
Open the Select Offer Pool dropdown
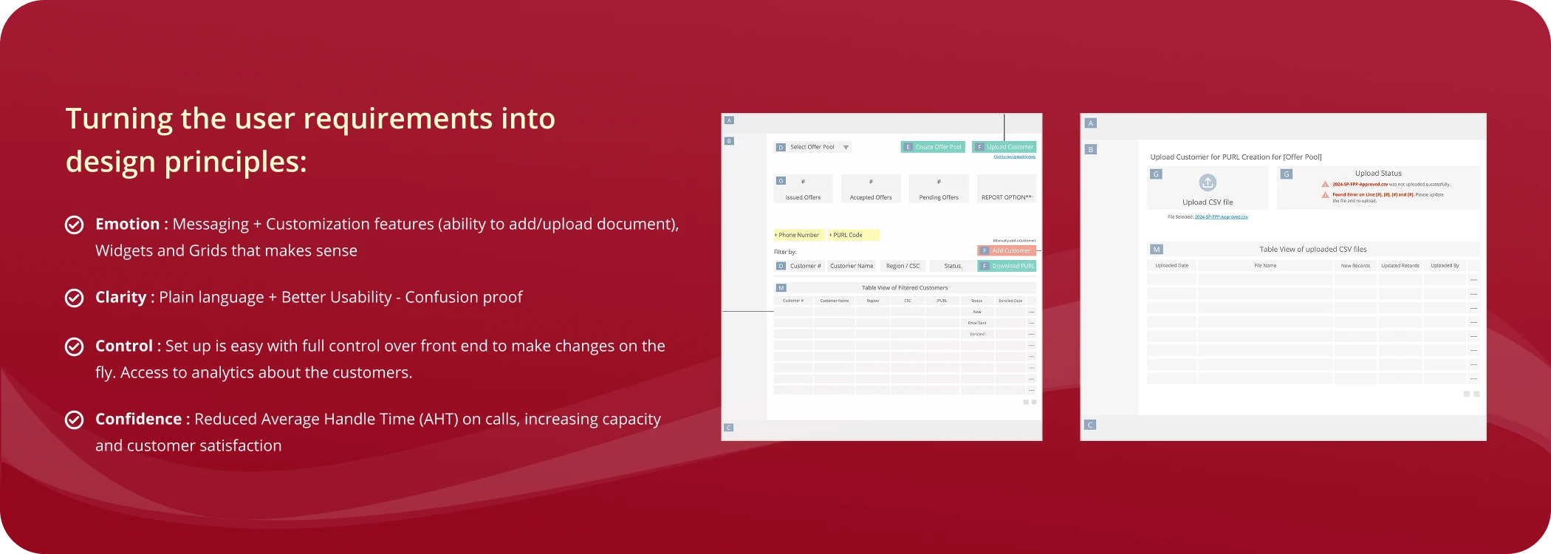pyautogui.click(x=812, y=147)
